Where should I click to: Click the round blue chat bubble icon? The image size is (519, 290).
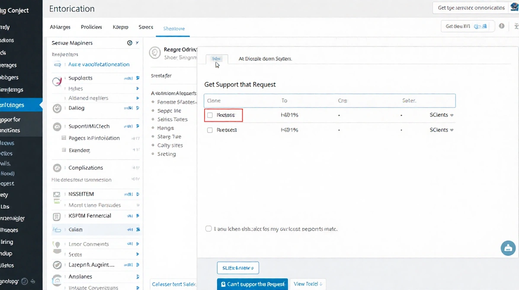508,248
